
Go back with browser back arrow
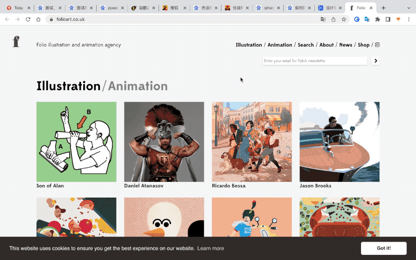pos(7,19)
